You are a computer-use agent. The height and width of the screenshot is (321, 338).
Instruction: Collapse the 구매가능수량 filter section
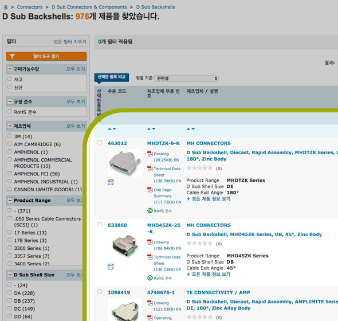10,69
